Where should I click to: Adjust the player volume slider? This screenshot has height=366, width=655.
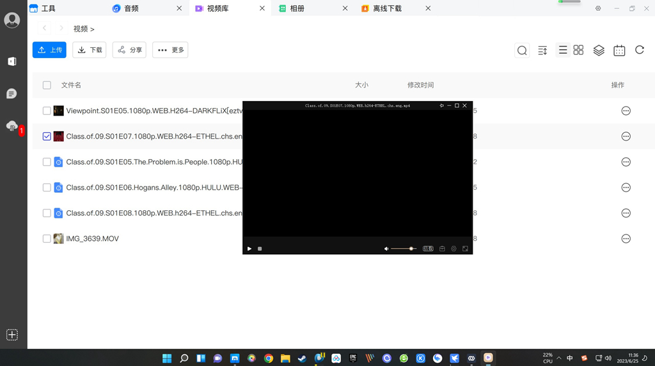click(404, 248)
